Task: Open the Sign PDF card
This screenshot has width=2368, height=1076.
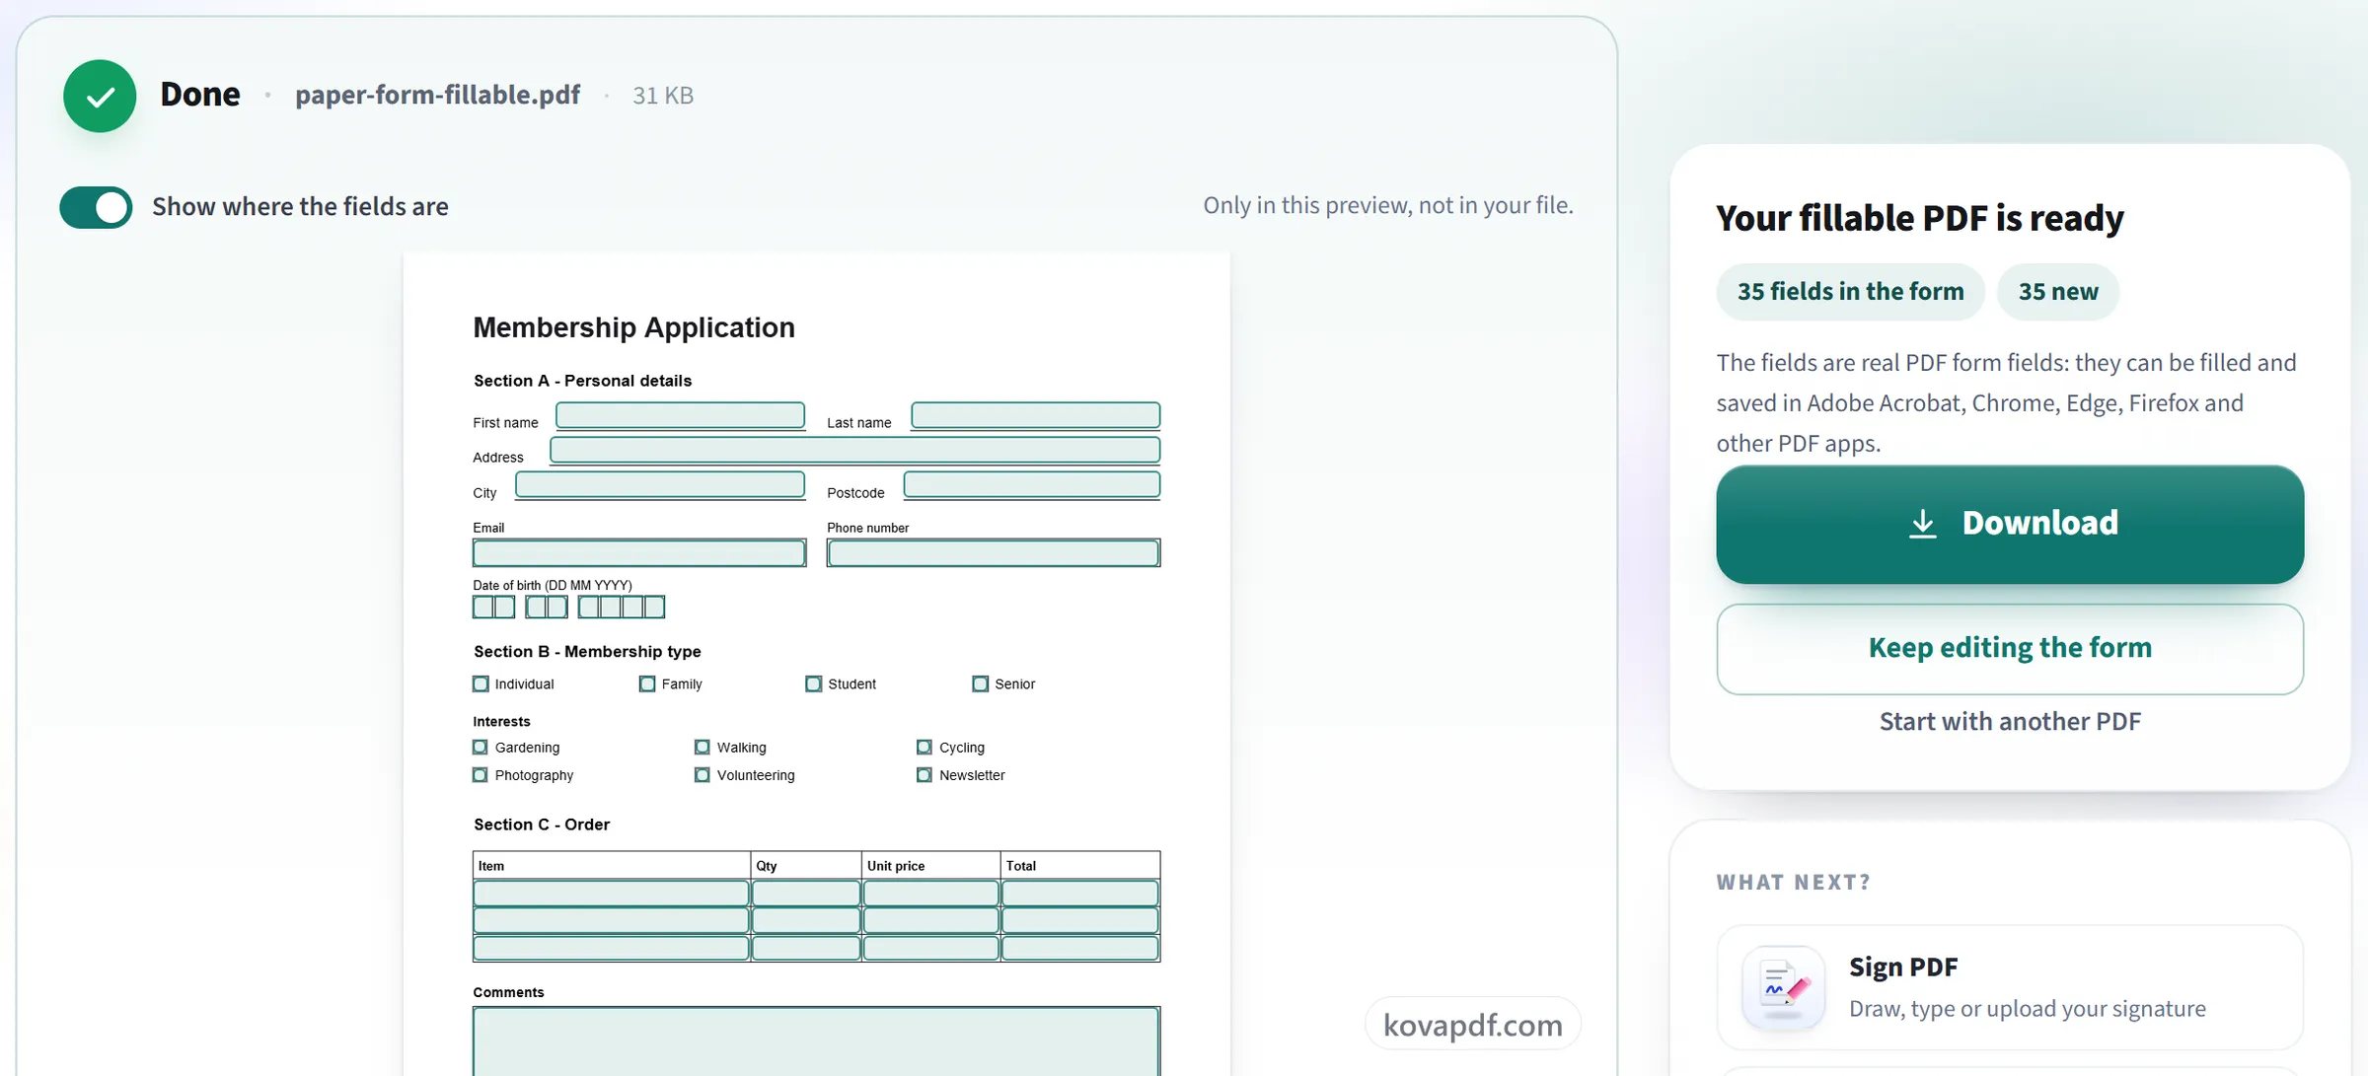Action: (2010, 987)
